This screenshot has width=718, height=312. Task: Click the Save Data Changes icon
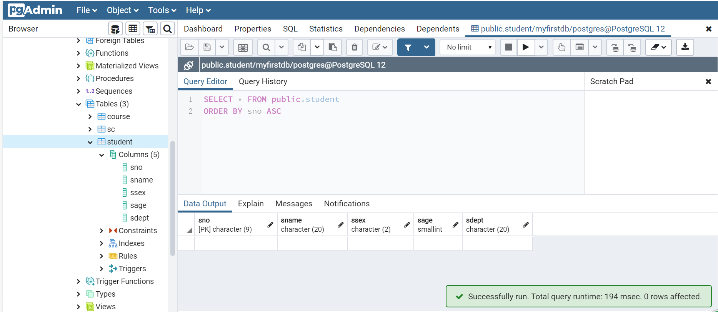243,47
